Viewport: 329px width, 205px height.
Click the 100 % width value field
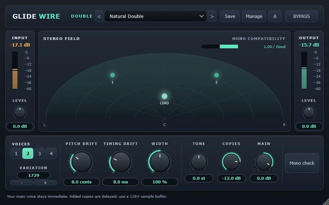tap(160, 182)
